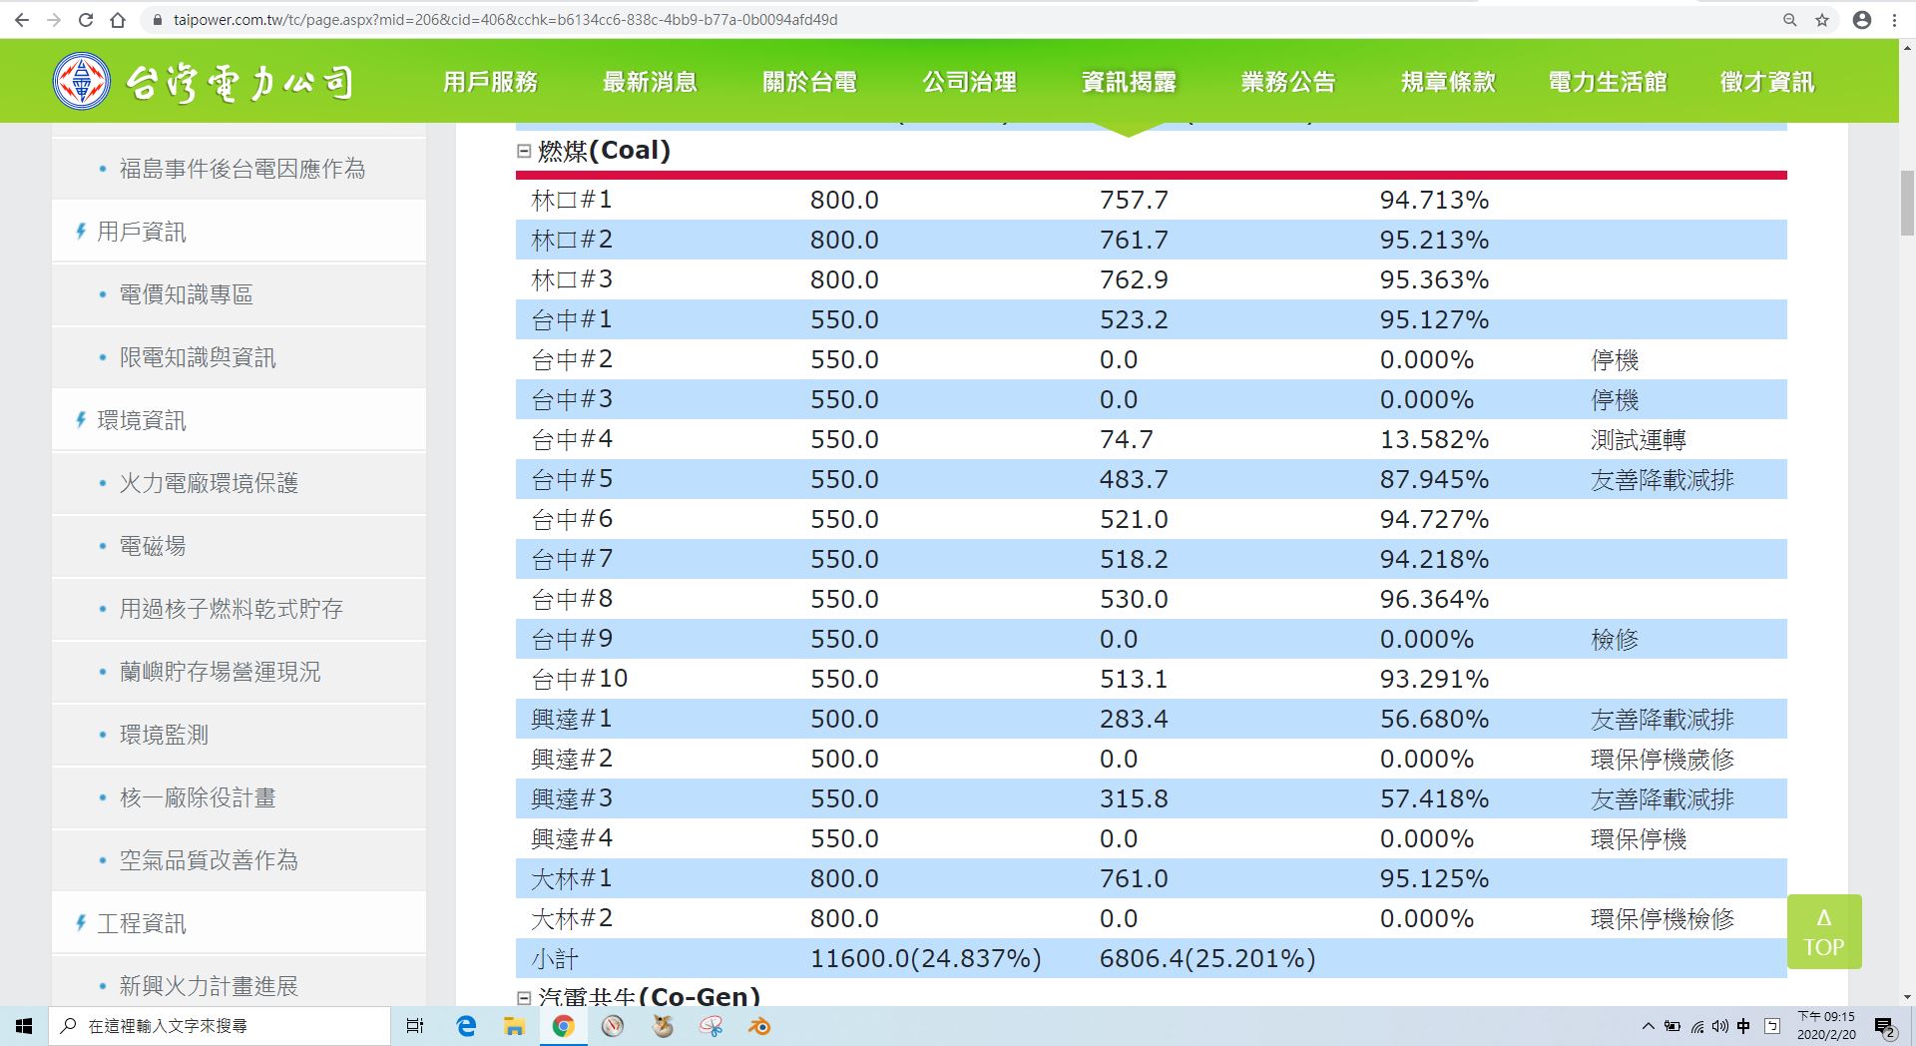This screenshot has height=1046, width=1916.
Task: Open the Windows Start menu
Action: pyautogui.click(x=24, y=1026)
